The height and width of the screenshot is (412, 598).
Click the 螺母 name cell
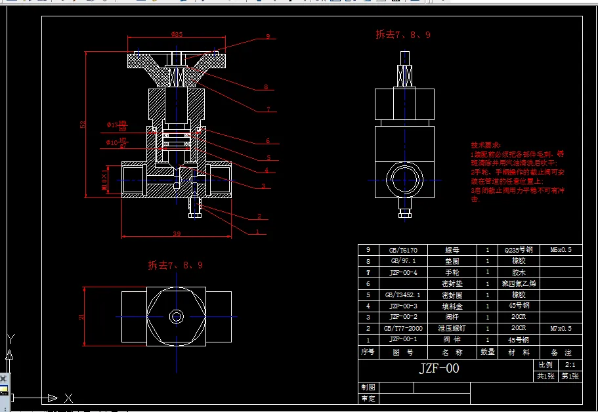(452, 250)
